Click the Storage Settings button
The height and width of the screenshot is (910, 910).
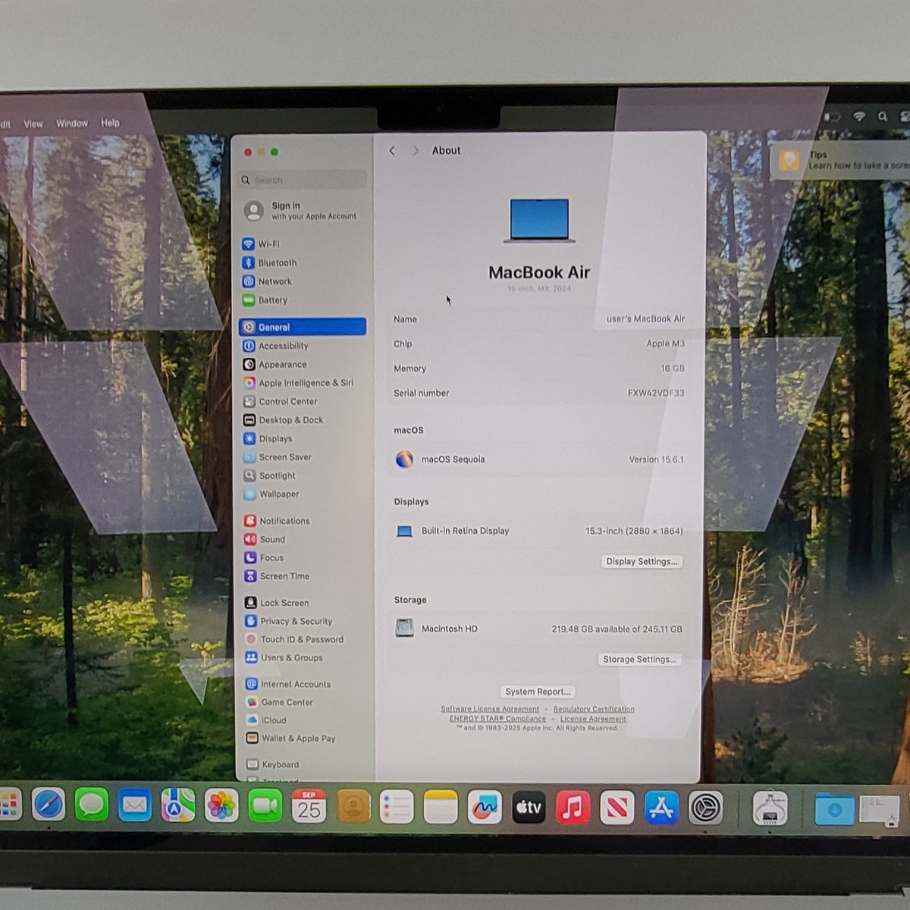click(639, 660)
